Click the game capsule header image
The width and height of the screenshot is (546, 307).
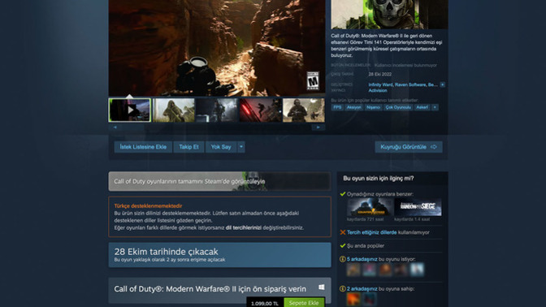[389, 15]
